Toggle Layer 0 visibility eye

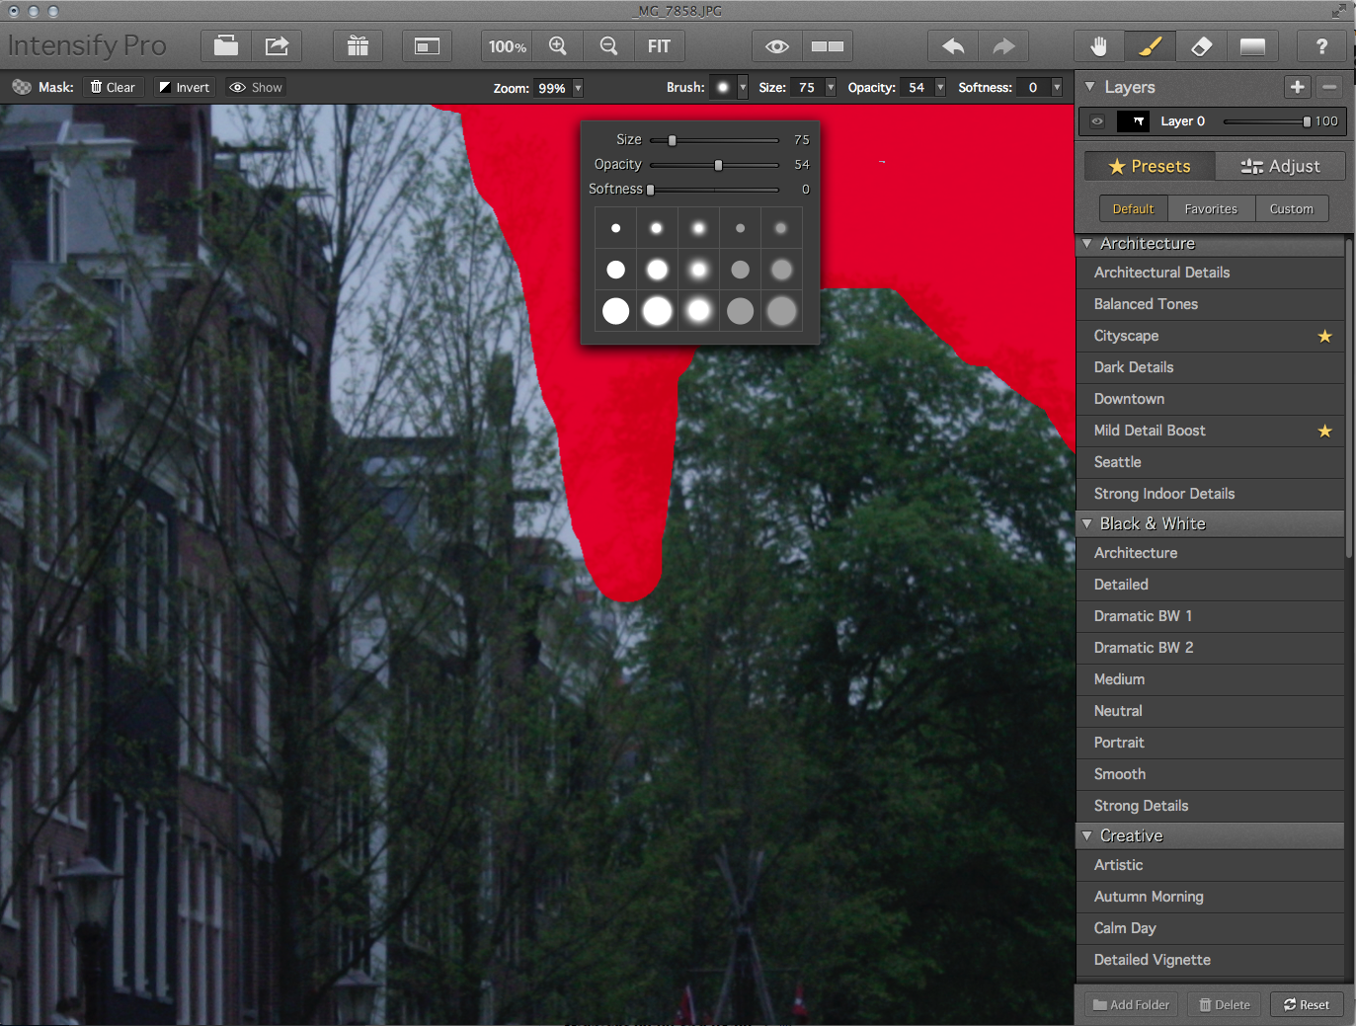[1097, 121]
